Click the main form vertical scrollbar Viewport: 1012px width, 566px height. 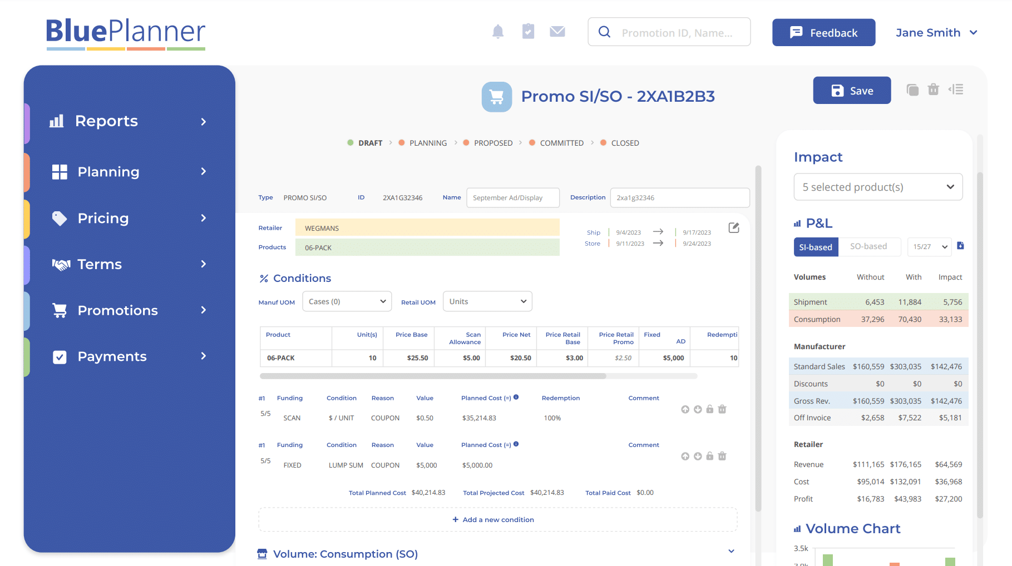coord(758,339)
